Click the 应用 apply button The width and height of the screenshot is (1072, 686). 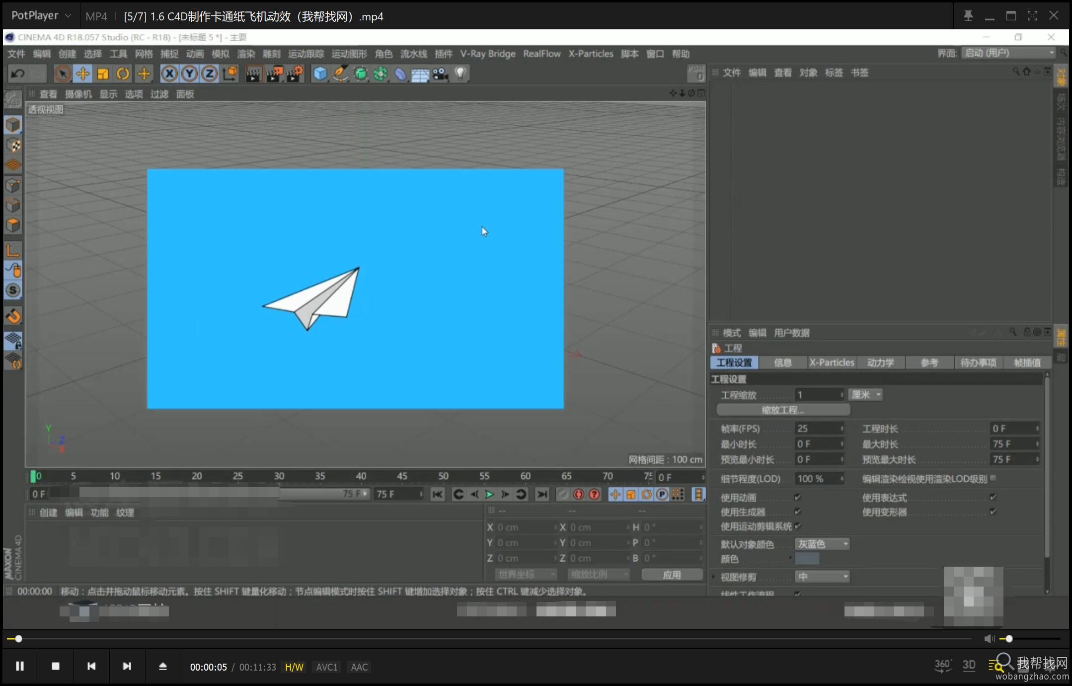672,575
